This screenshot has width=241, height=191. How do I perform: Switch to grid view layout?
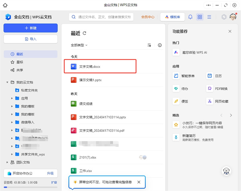(x=200, y=17)
